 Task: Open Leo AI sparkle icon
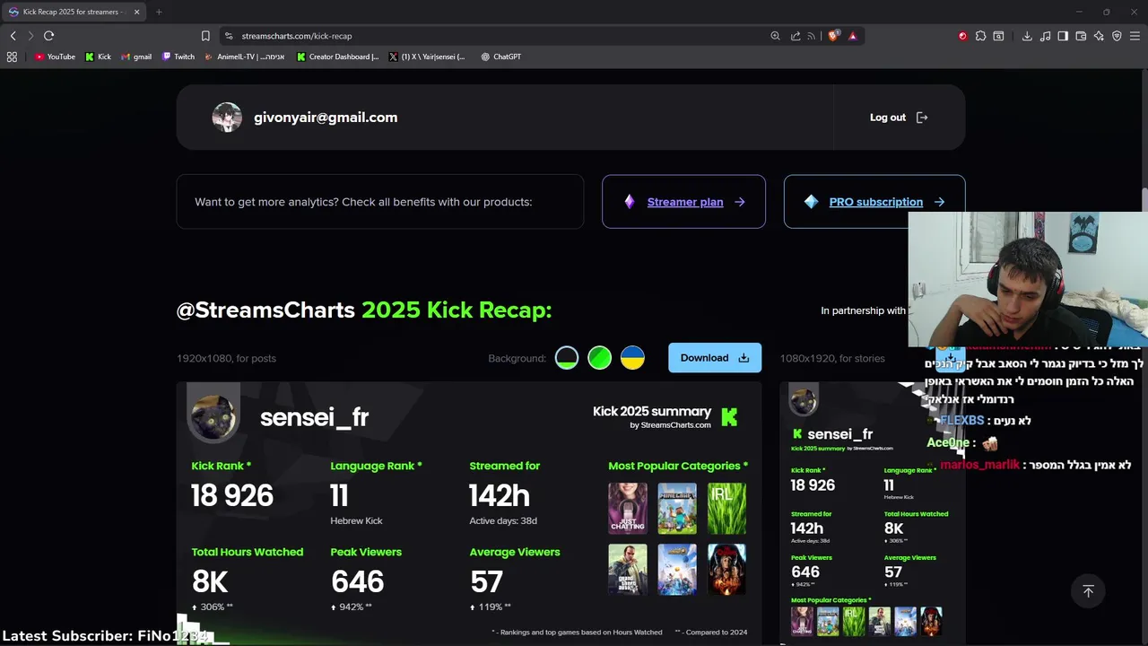(x=1099, y=36)
